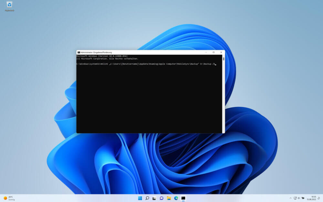Launch the Chat app from taskbar
323x202 pixels.
click(x=161, y=198)
